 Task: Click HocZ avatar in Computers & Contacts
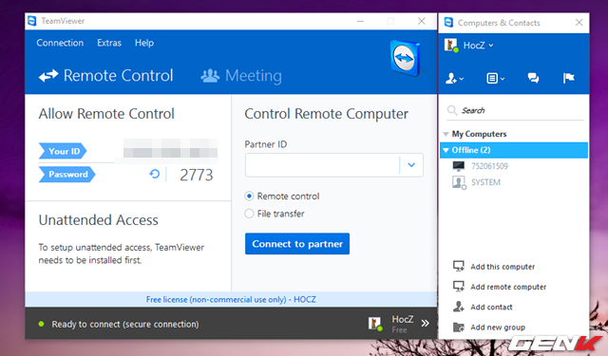pyautogui.click(x=451, y=46)
